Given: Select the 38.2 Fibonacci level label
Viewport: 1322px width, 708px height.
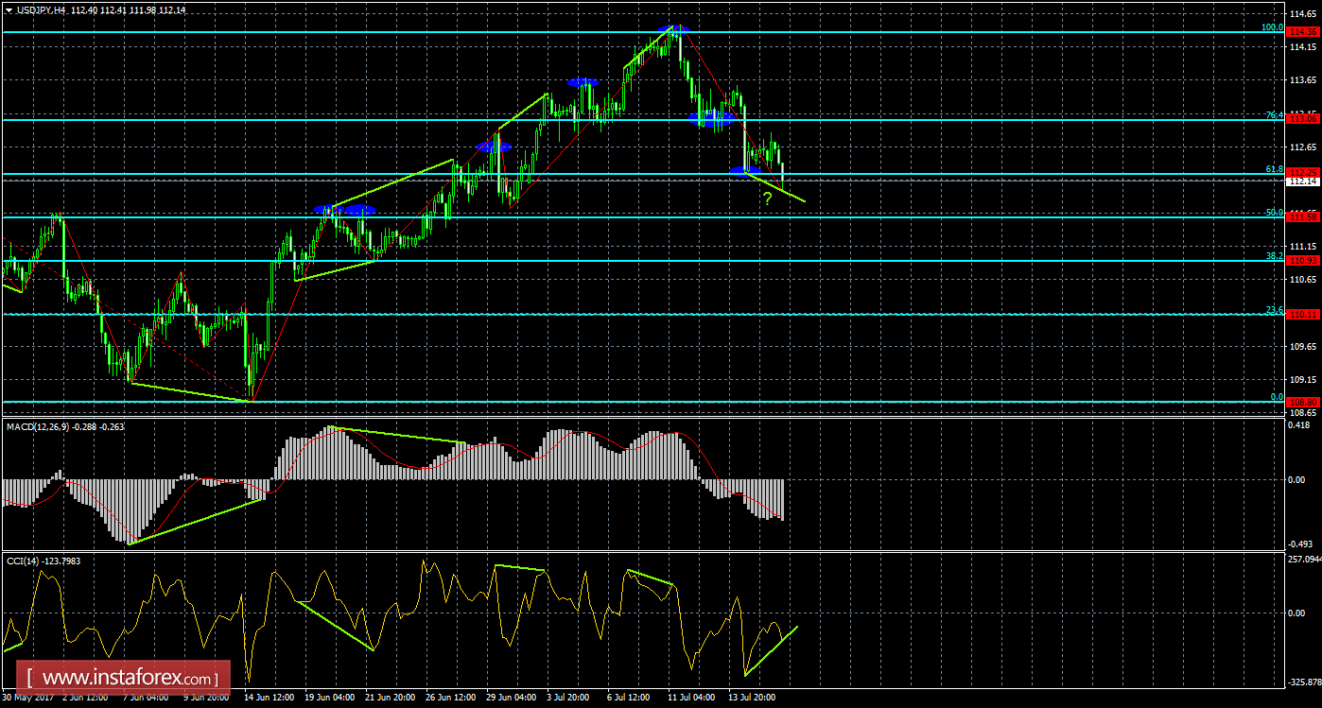Looking at the screenshot, I should coord(1275,255).
